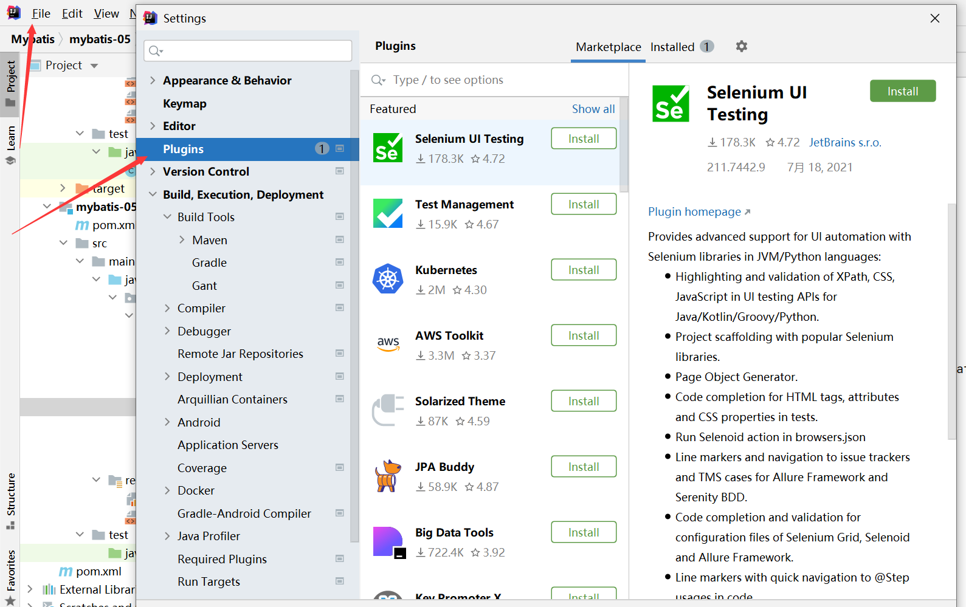
Task: Click the Big Data Tools plugin icon
Action: point(388,541)
